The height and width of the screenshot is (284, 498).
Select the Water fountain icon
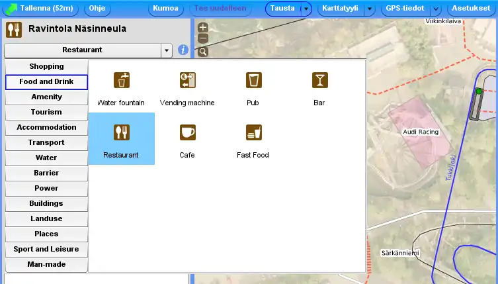[x=121, y=80]
